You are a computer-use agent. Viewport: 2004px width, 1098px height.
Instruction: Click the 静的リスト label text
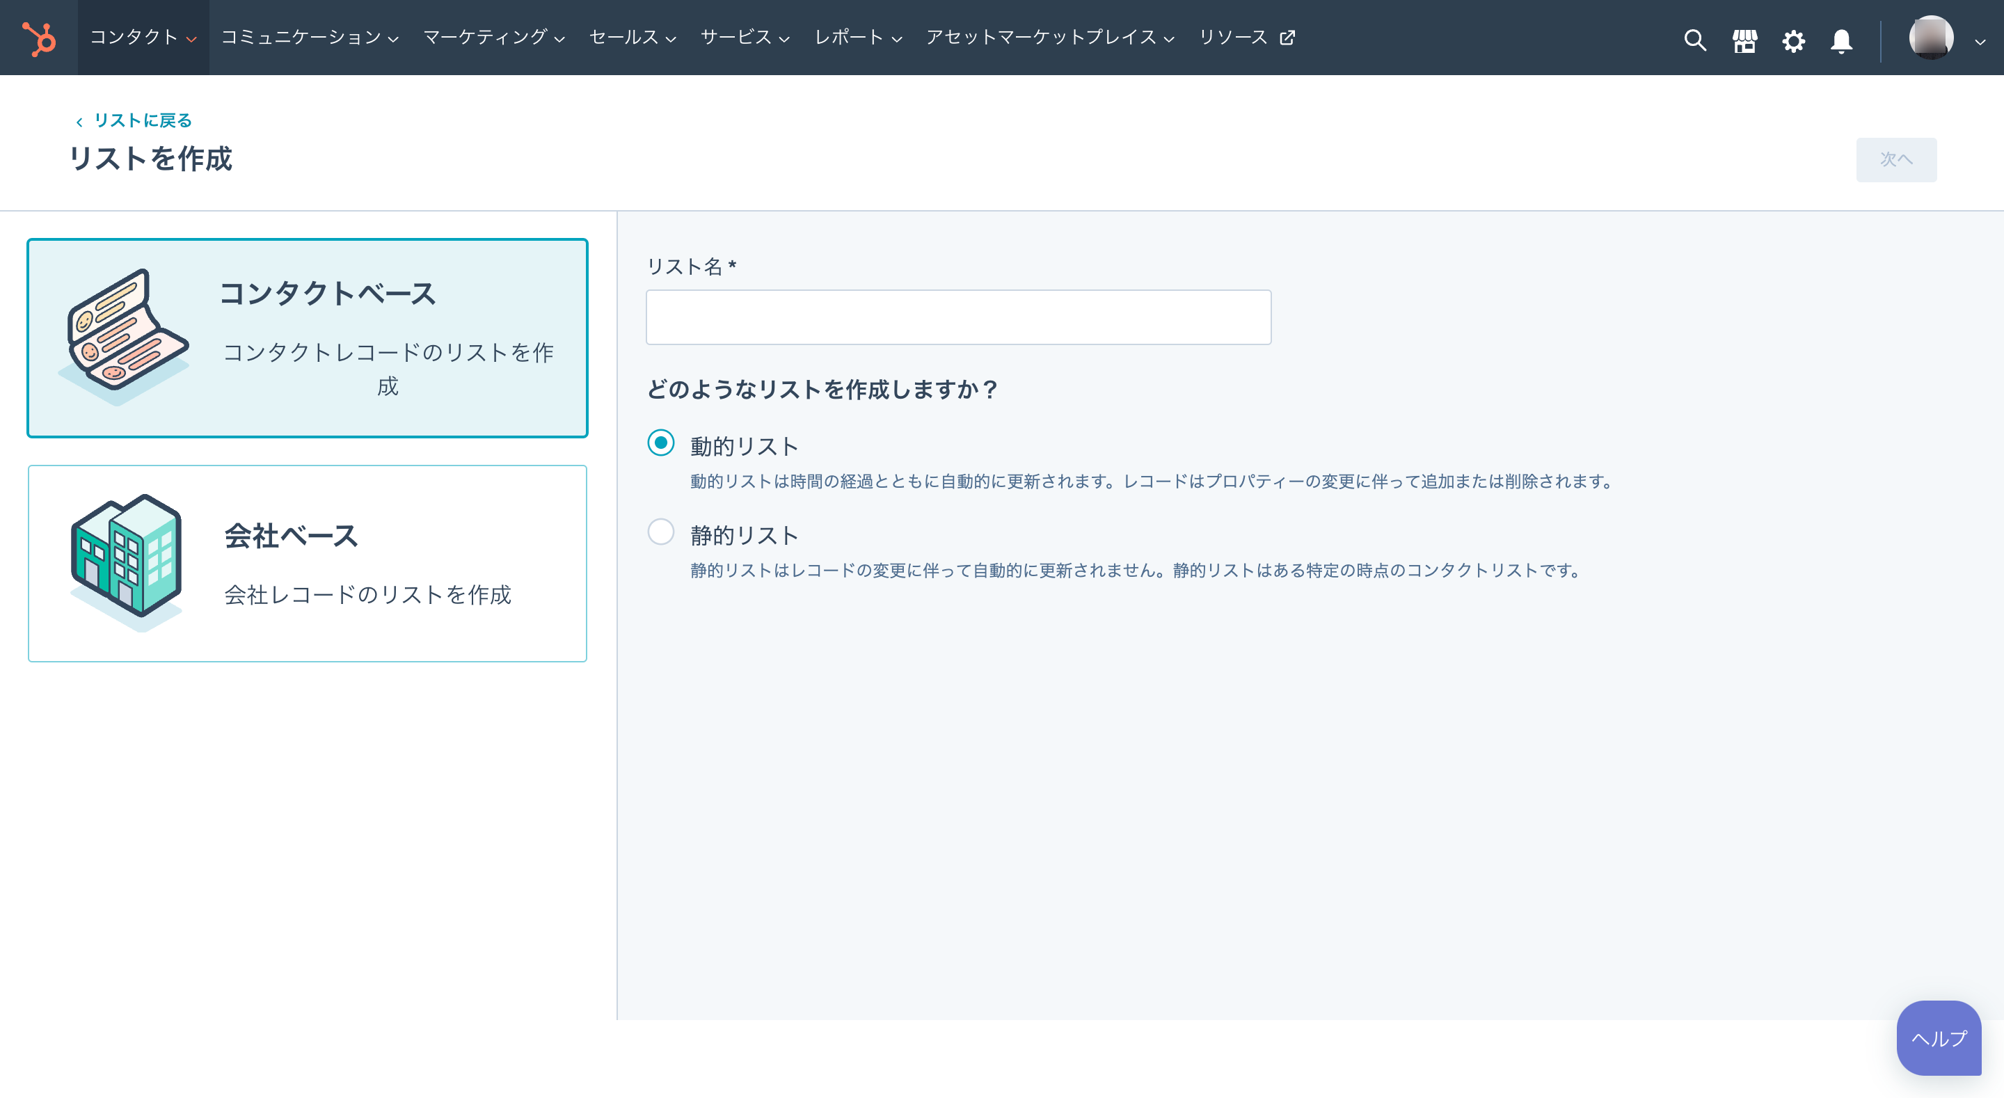click(x=745, y=535)
